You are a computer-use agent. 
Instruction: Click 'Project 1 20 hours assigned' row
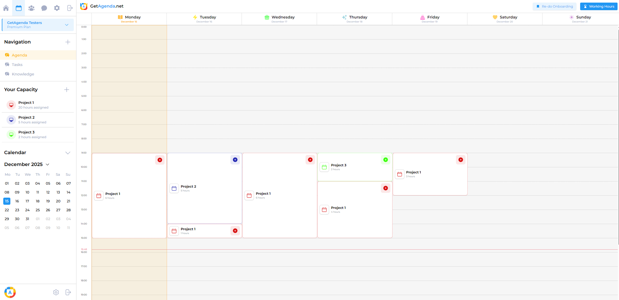point(38,105)
